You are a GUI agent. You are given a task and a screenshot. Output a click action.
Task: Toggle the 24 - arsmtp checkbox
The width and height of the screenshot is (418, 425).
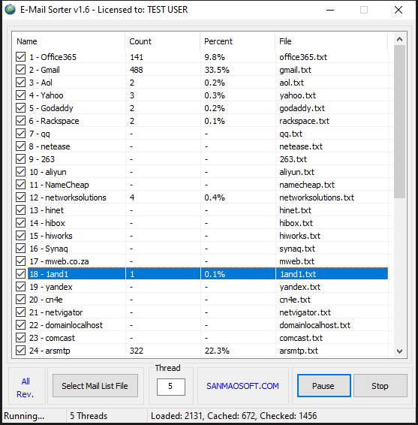tap(20, 351)
